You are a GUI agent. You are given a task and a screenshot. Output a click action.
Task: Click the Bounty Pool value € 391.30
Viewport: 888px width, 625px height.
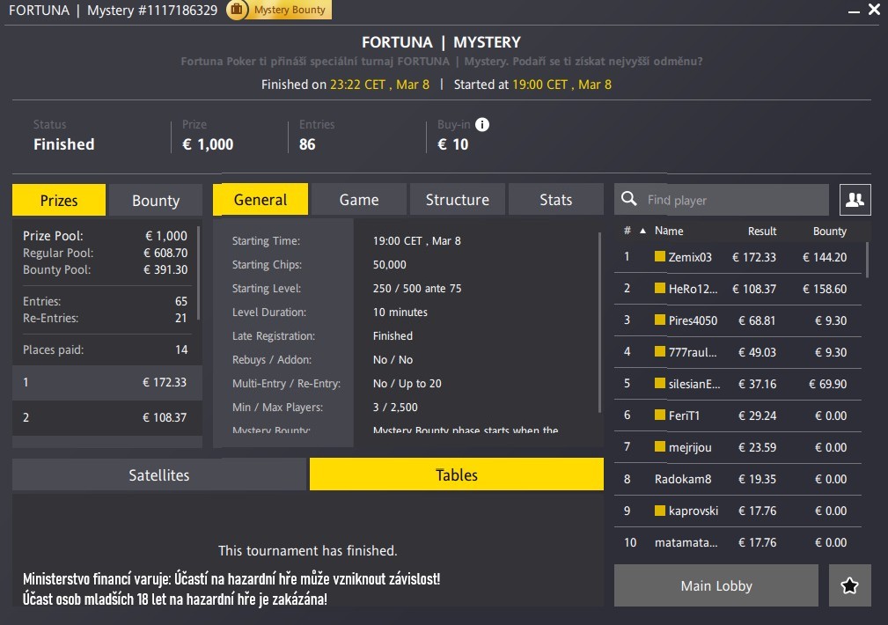165,269
